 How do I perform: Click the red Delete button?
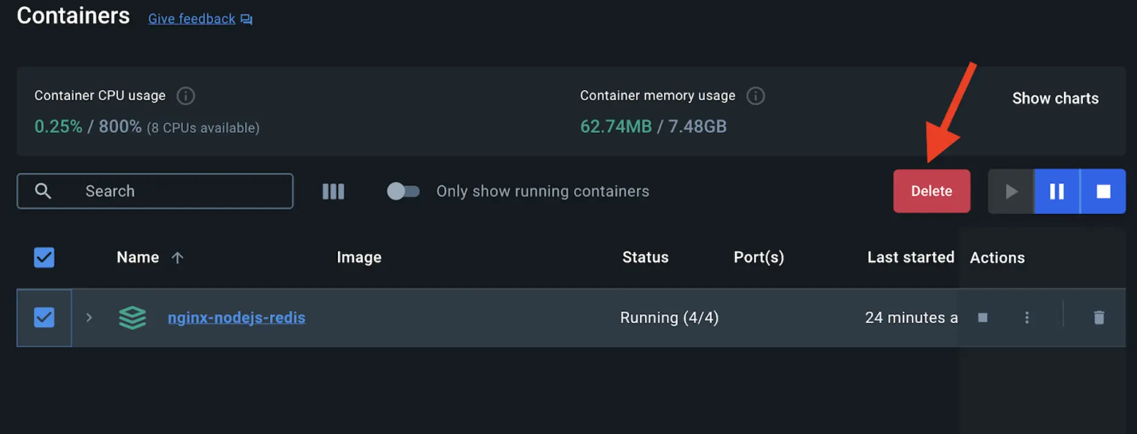click(x=931, y=191)
